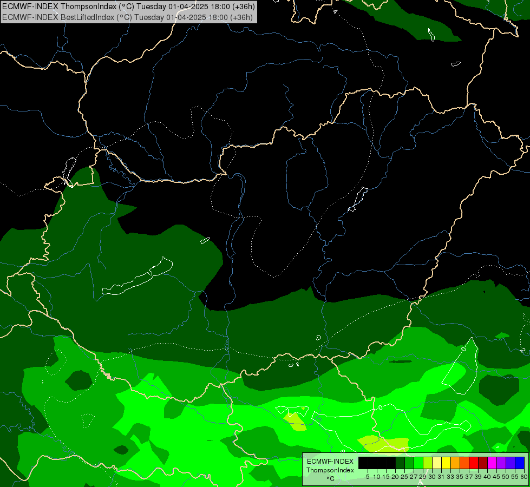Image resolution: width=530 pixels, height=487 pixels.
Task: Select the medium green 25–27 legend swatch
Action: click(409, 463)
